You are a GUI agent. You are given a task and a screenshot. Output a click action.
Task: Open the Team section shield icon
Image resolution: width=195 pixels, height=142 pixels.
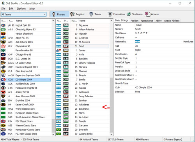(91, 14)
